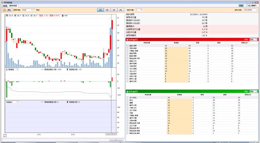
Task: Select the range text 20130604 ~ 20130604
Action: [x=198, y=14]
